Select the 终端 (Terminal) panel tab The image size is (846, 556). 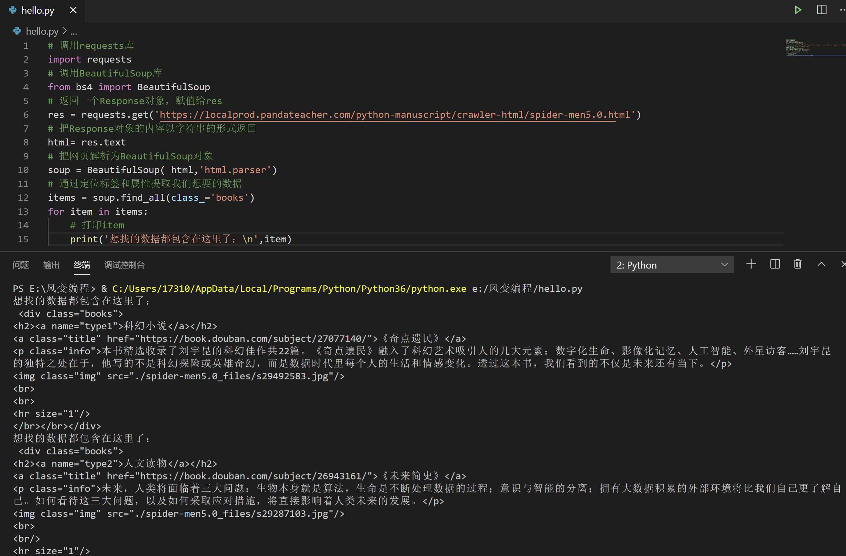pyautogui.click(x=82, y=265)
